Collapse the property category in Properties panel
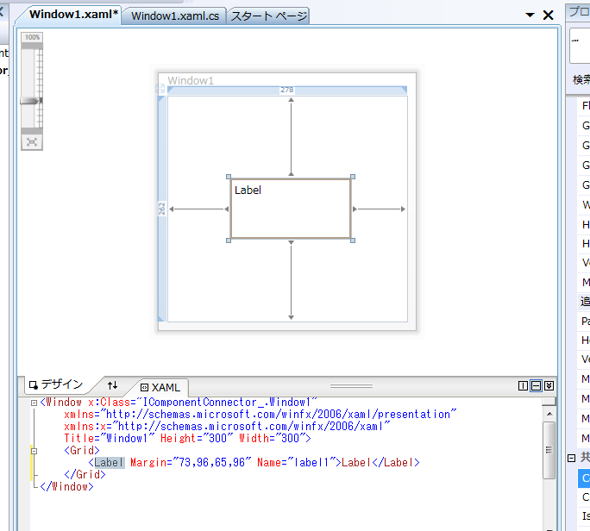 pos(571,458)
